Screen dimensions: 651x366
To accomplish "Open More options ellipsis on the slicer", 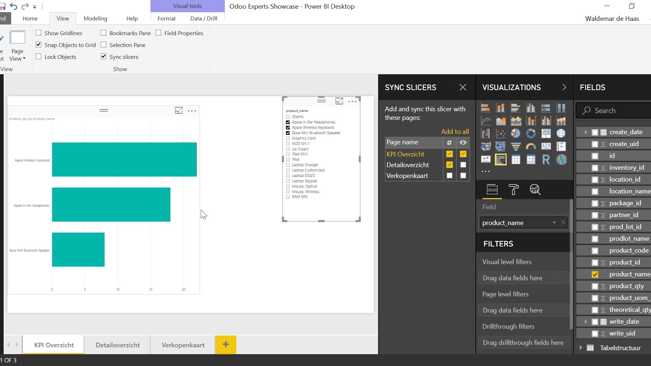I will pos(352,102).
